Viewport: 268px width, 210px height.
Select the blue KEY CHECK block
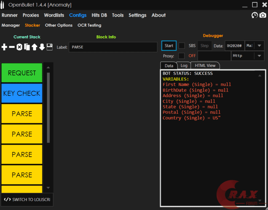22,93
